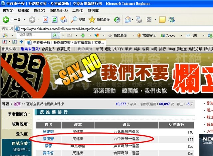Open the 工具(T) menu

[78, 10]
